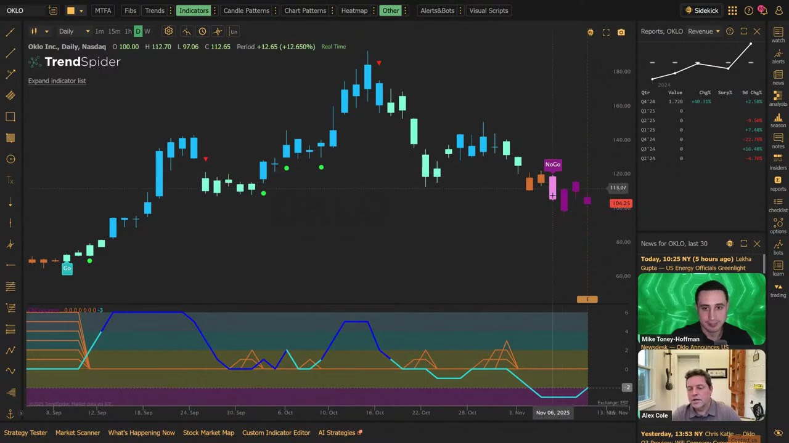Viewport: 789px width, 443px height.
Task: Toggle the Lin scale button
Action: tap(233, 31)
